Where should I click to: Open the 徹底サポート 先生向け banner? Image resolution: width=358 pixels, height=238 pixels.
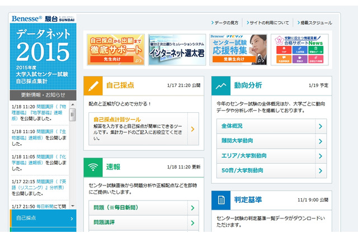pos(116,50)
